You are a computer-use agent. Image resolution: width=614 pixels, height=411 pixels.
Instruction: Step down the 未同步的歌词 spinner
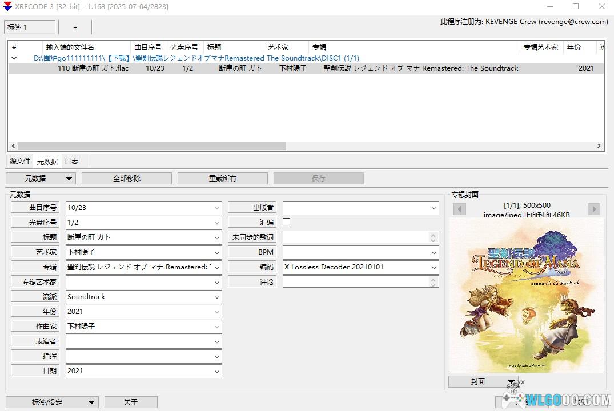coord(433,240)
